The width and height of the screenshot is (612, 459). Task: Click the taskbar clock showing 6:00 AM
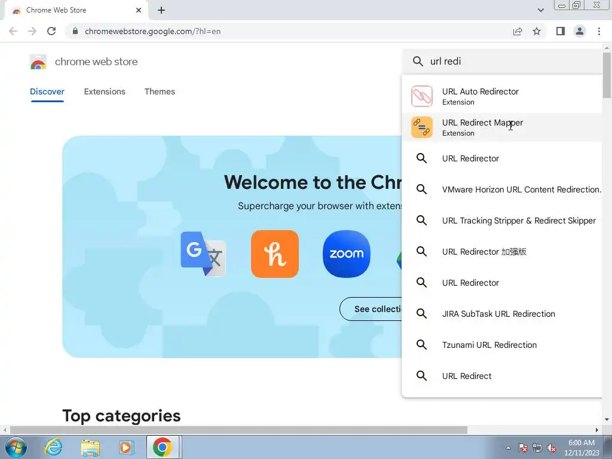point(582,448)
